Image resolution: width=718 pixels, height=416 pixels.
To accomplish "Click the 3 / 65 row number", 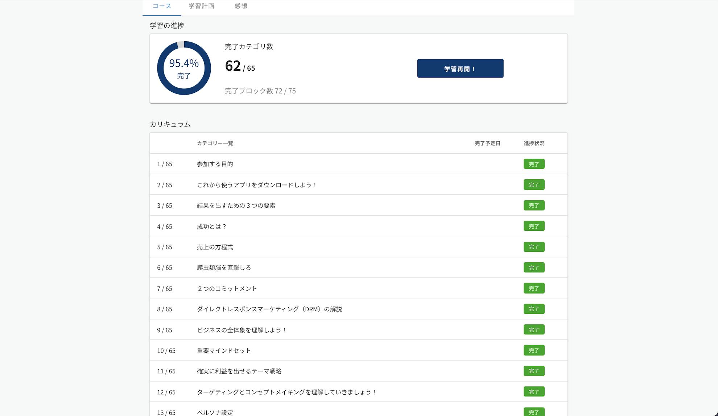I will coord(165,205).
